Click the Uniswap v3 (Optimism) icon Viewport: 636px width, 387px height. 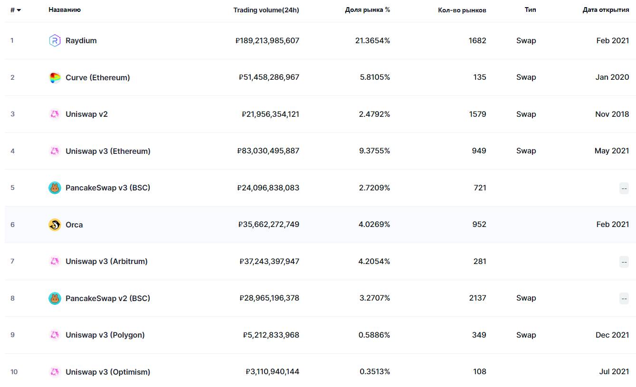tap(55, 372)
